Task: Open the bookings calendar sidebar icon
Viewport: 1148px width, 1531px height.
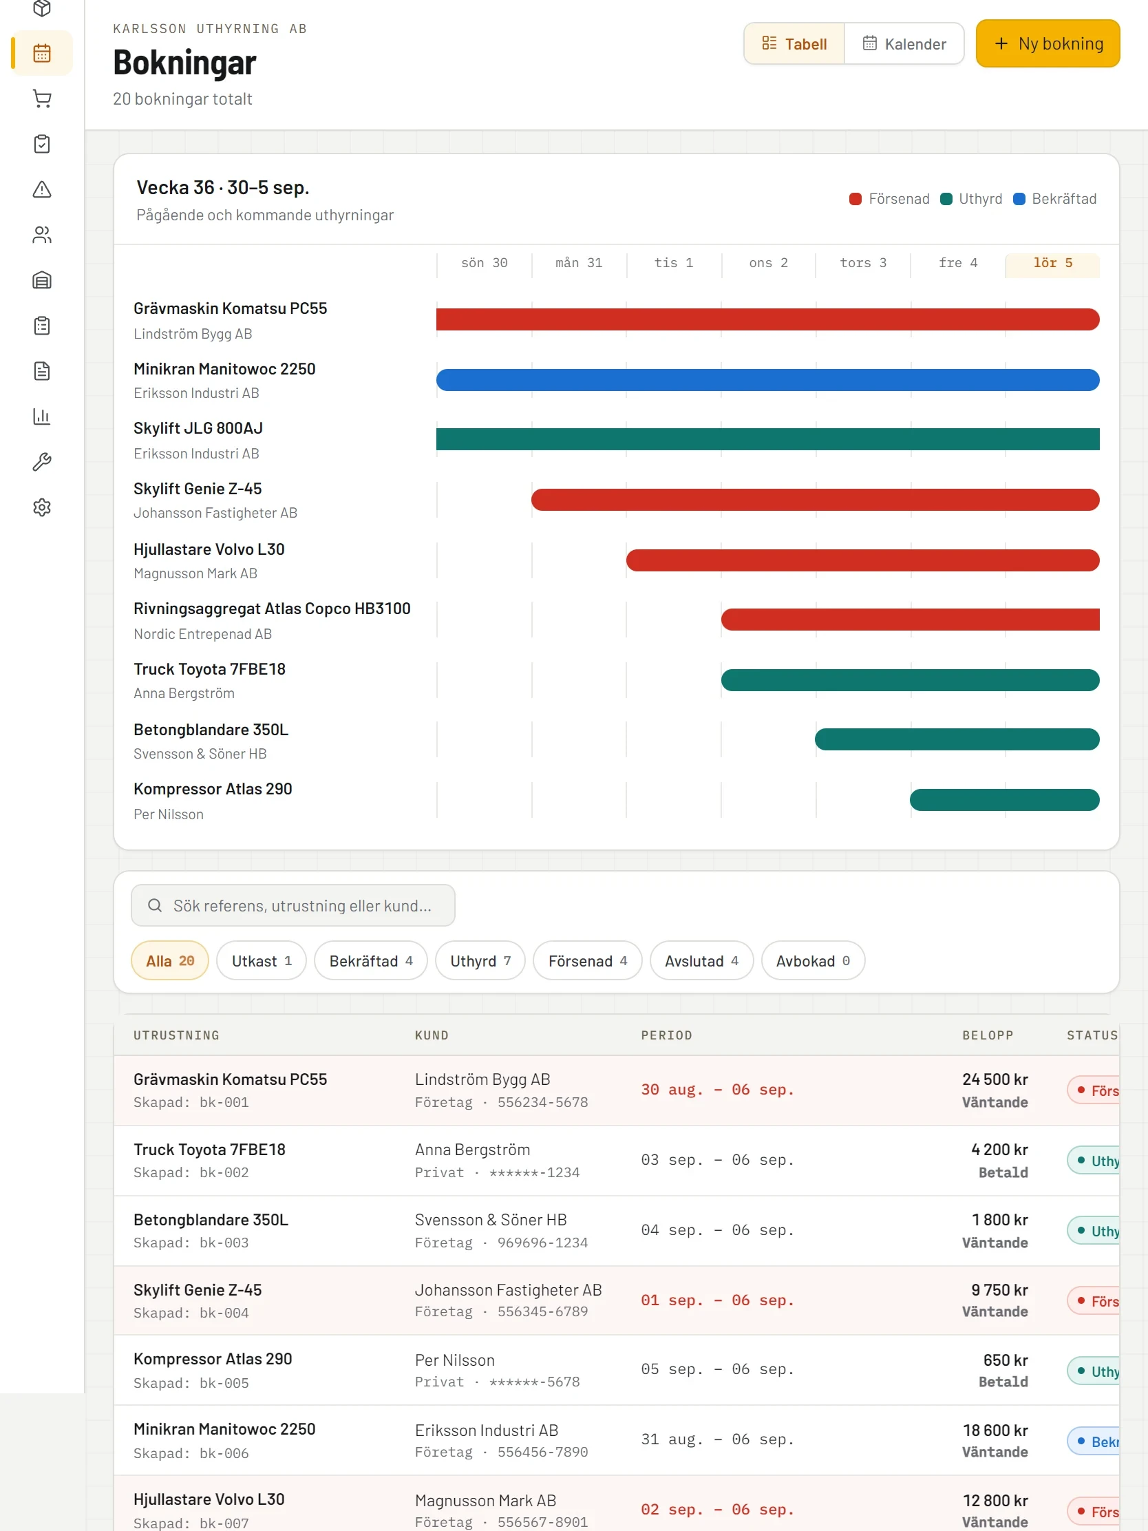Action: coord(42,53)
